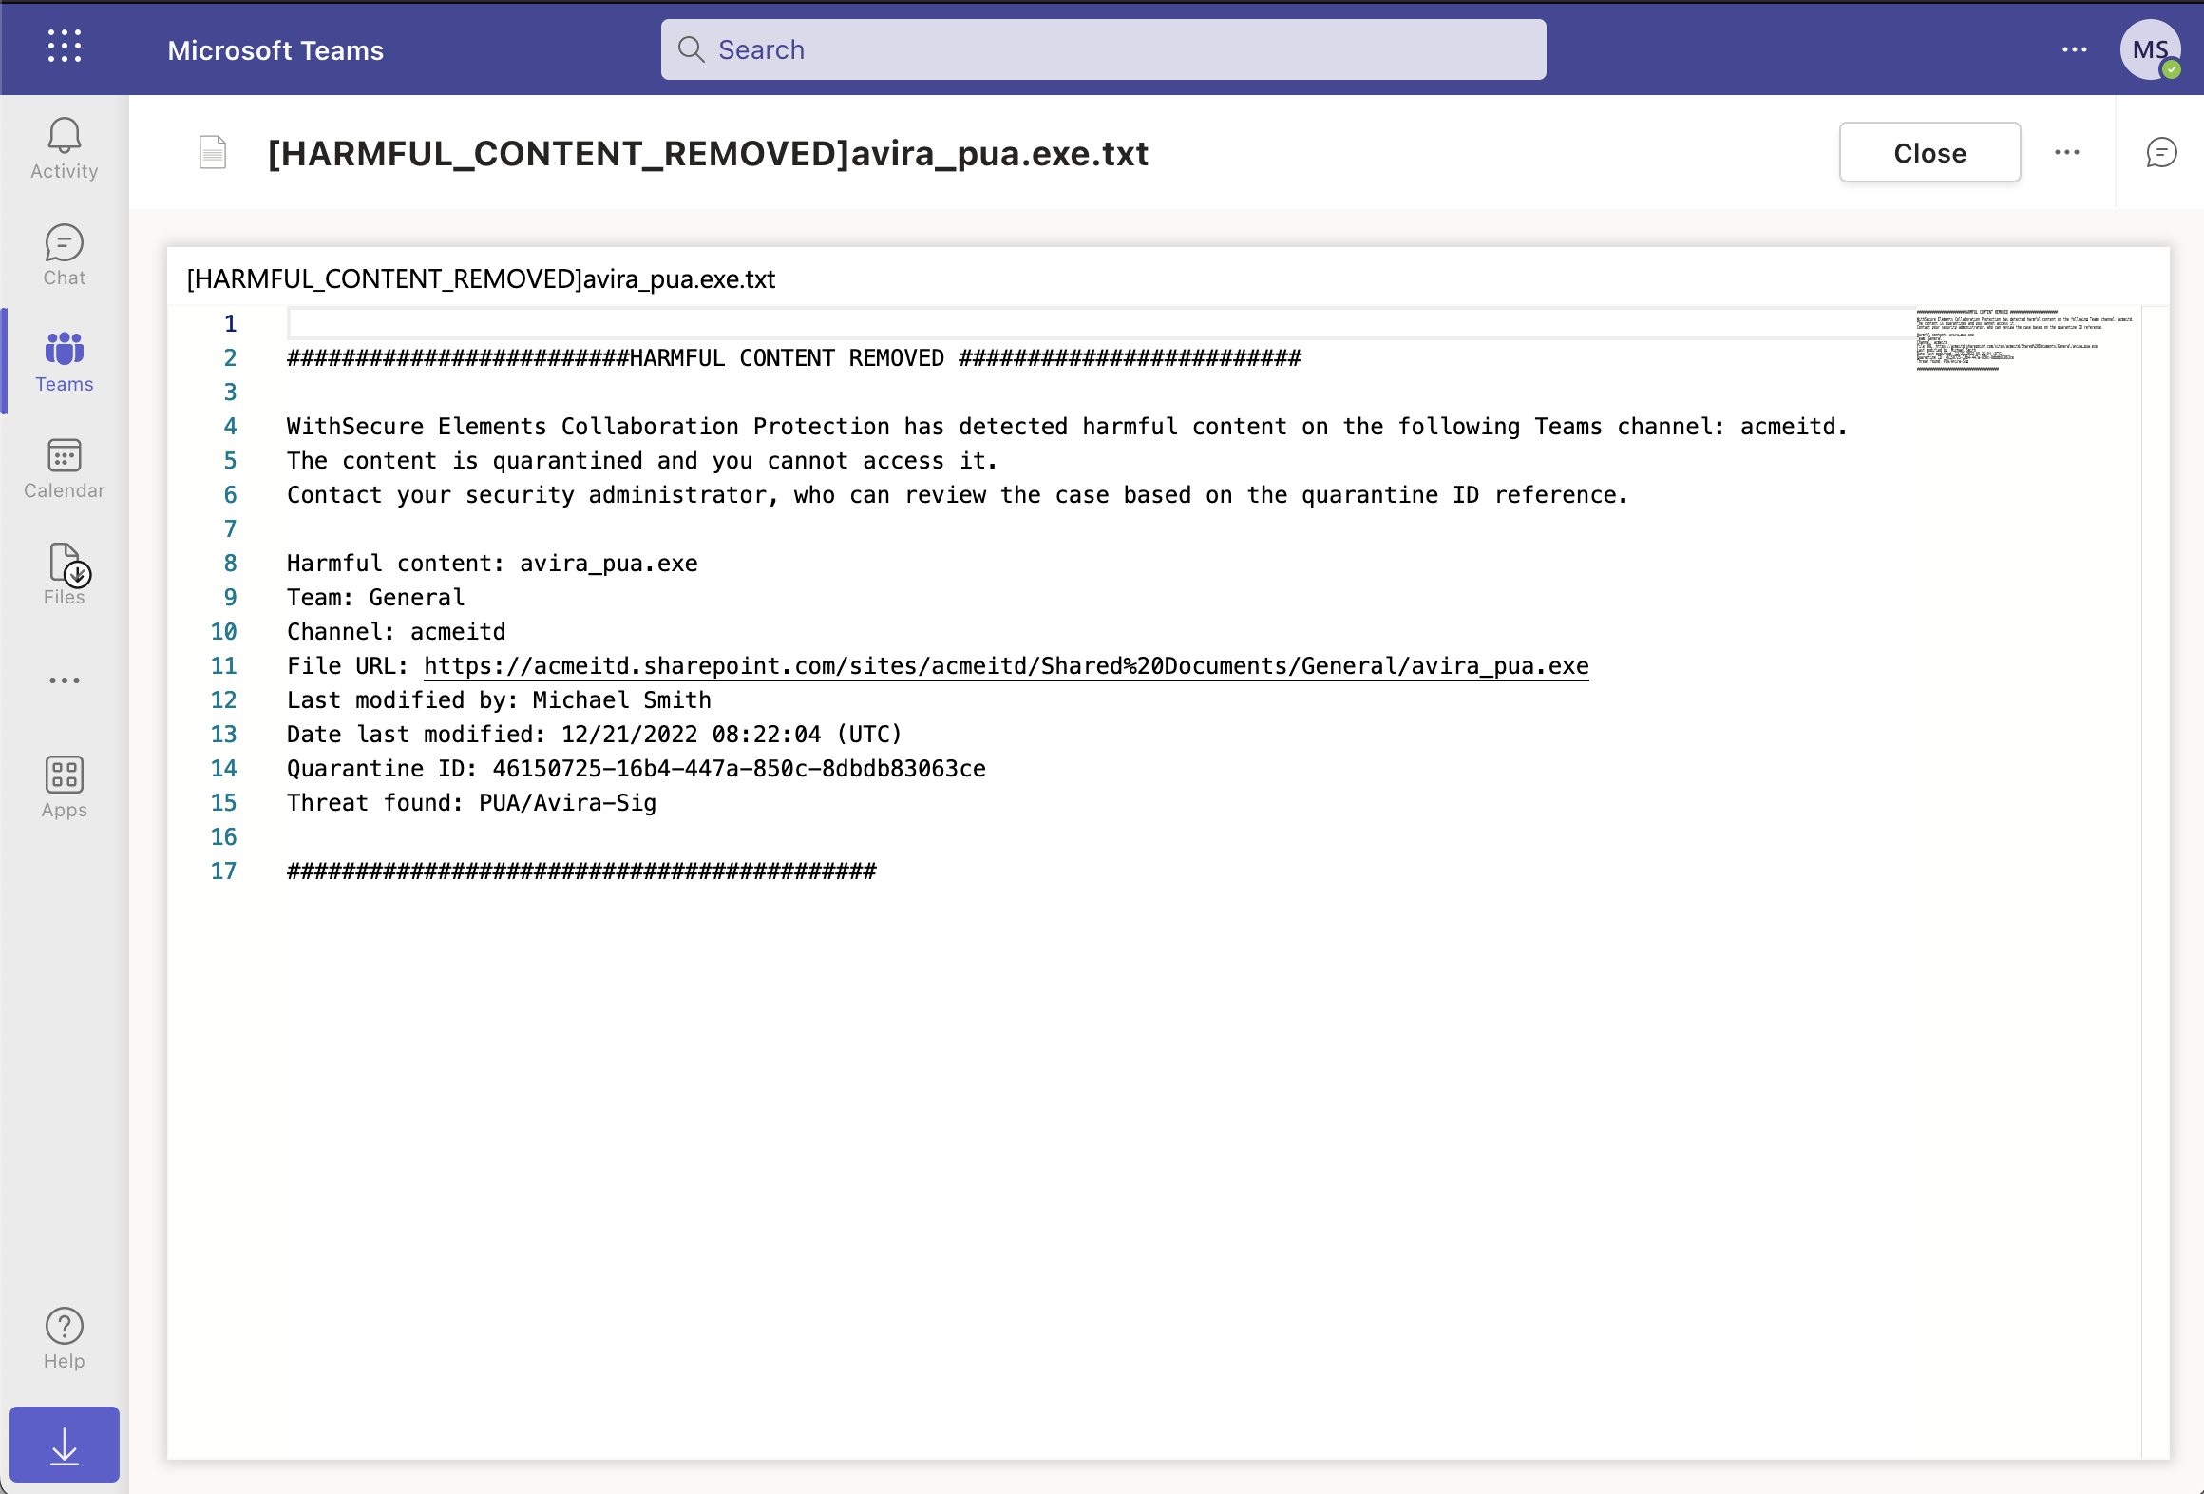Image resolution: width=2204 pixels, height=1494 pixels.
Task: Expand more sidebar apps ellipsis
Action: pyautogui.click(x=64, y=680)
